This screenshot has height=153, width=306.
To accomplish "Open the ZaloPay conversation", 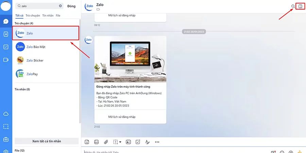I will coord(46,74).
